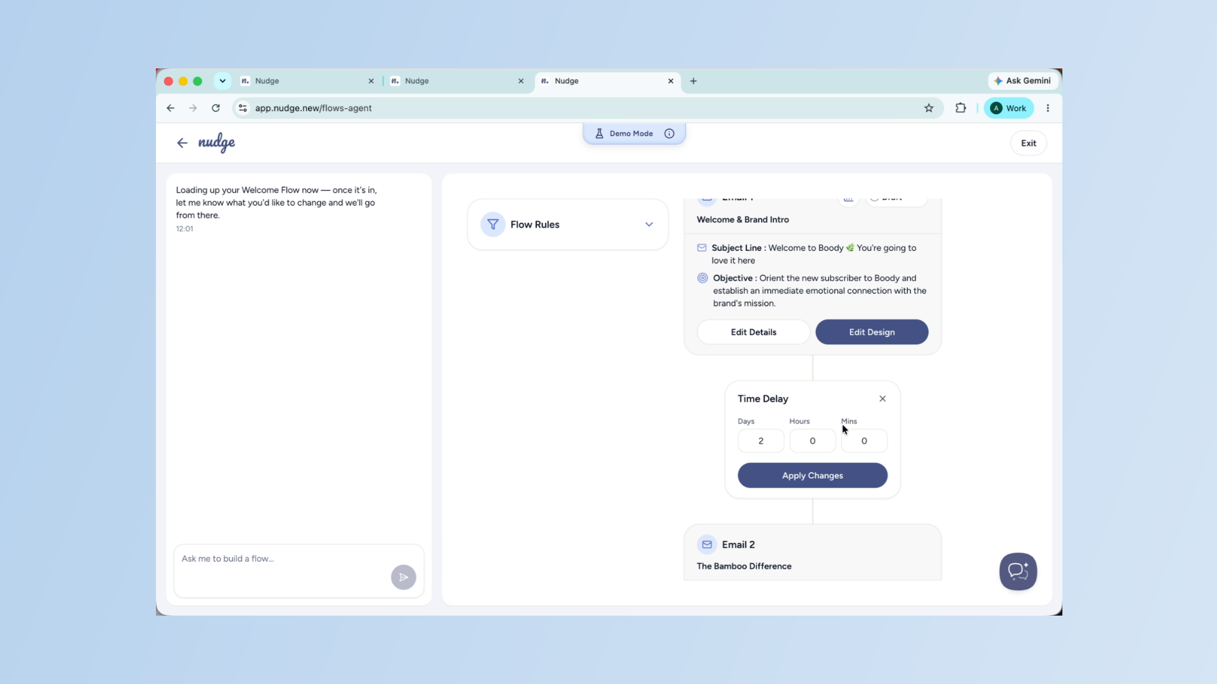Click the Objective target icon
The height and width of the screenshot is (684, 1217).
click(x=702, y=278)
